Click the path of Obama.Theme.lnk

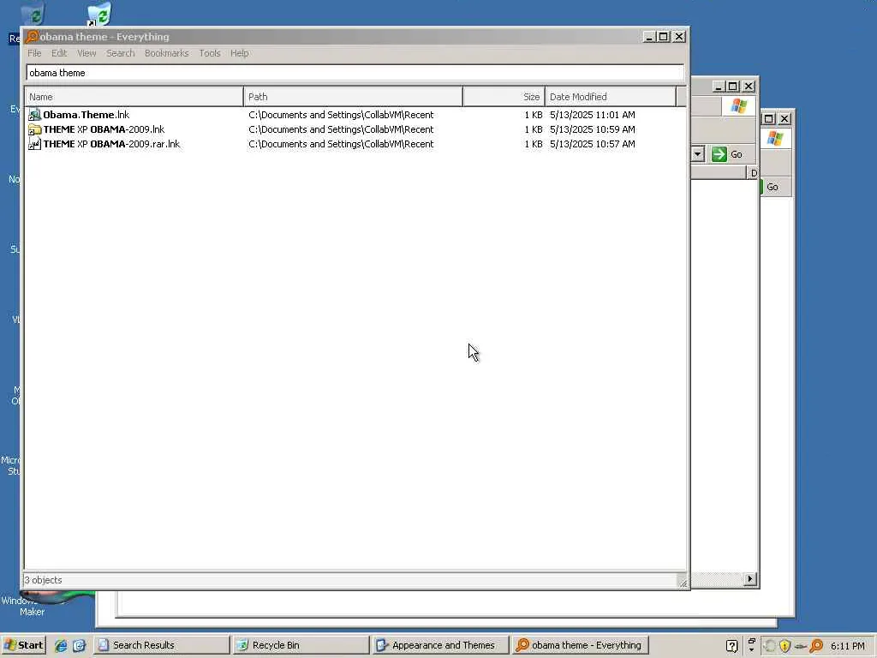[341, 115]
